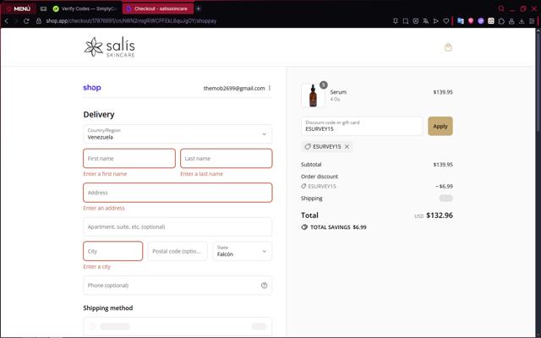Open the player flow send icon
Screen dimensions: 541x338
coord(436,21)
